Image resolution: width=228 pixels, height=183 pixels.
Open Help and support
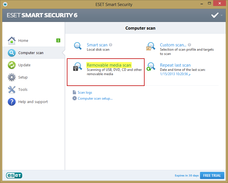pyautogui.click(x=34, y=102)
